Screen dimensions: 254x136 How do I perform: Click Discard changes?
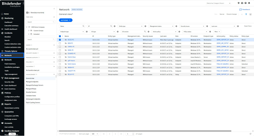pos(232,14)
